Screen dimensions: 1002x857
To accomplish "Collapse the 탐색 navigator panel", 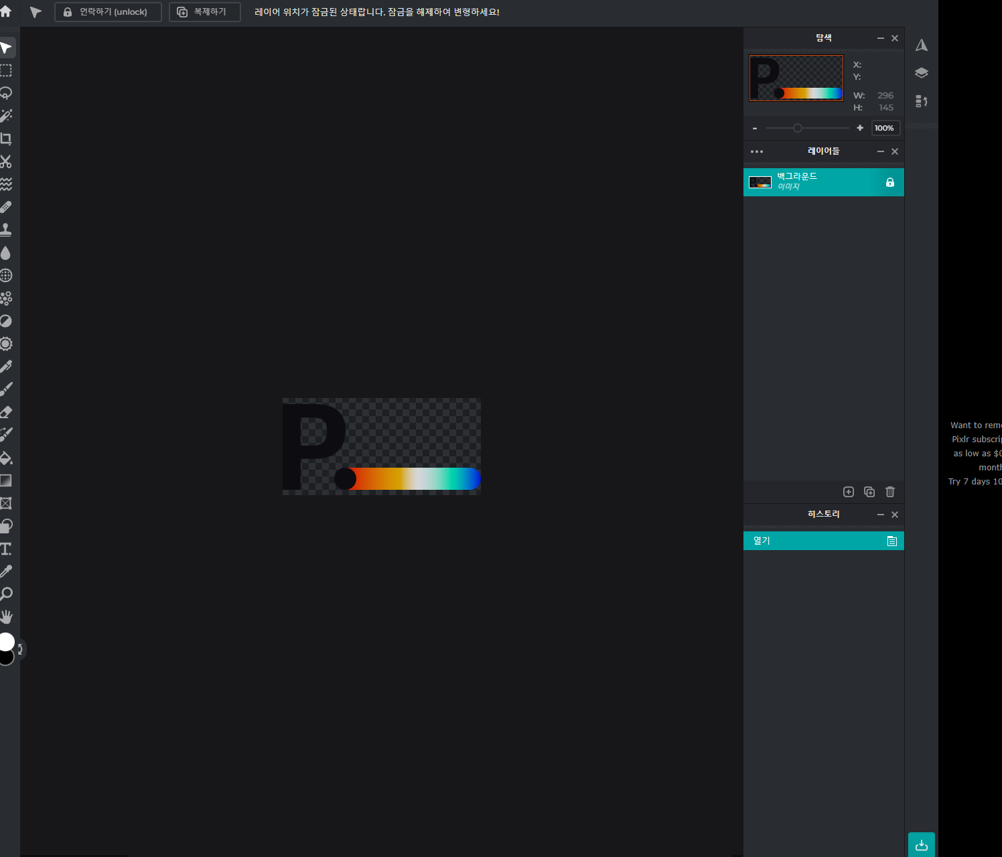I will (881, 38).
